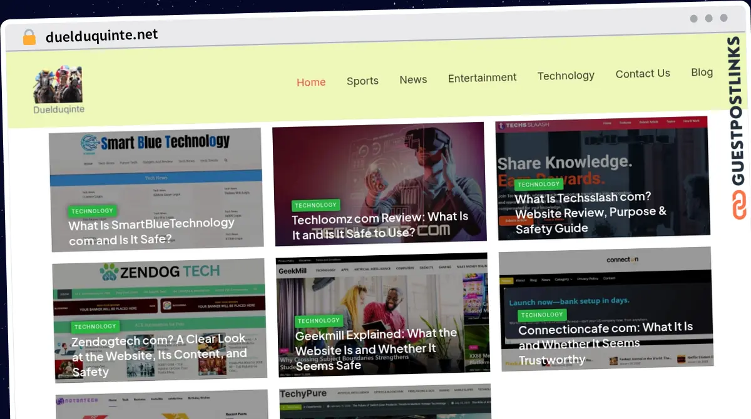Go to the Sports menu section

[x=362, y=81]
